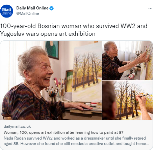Open the Mail Online profile avatar
The image size is (156, 150).
click(7, 11)
